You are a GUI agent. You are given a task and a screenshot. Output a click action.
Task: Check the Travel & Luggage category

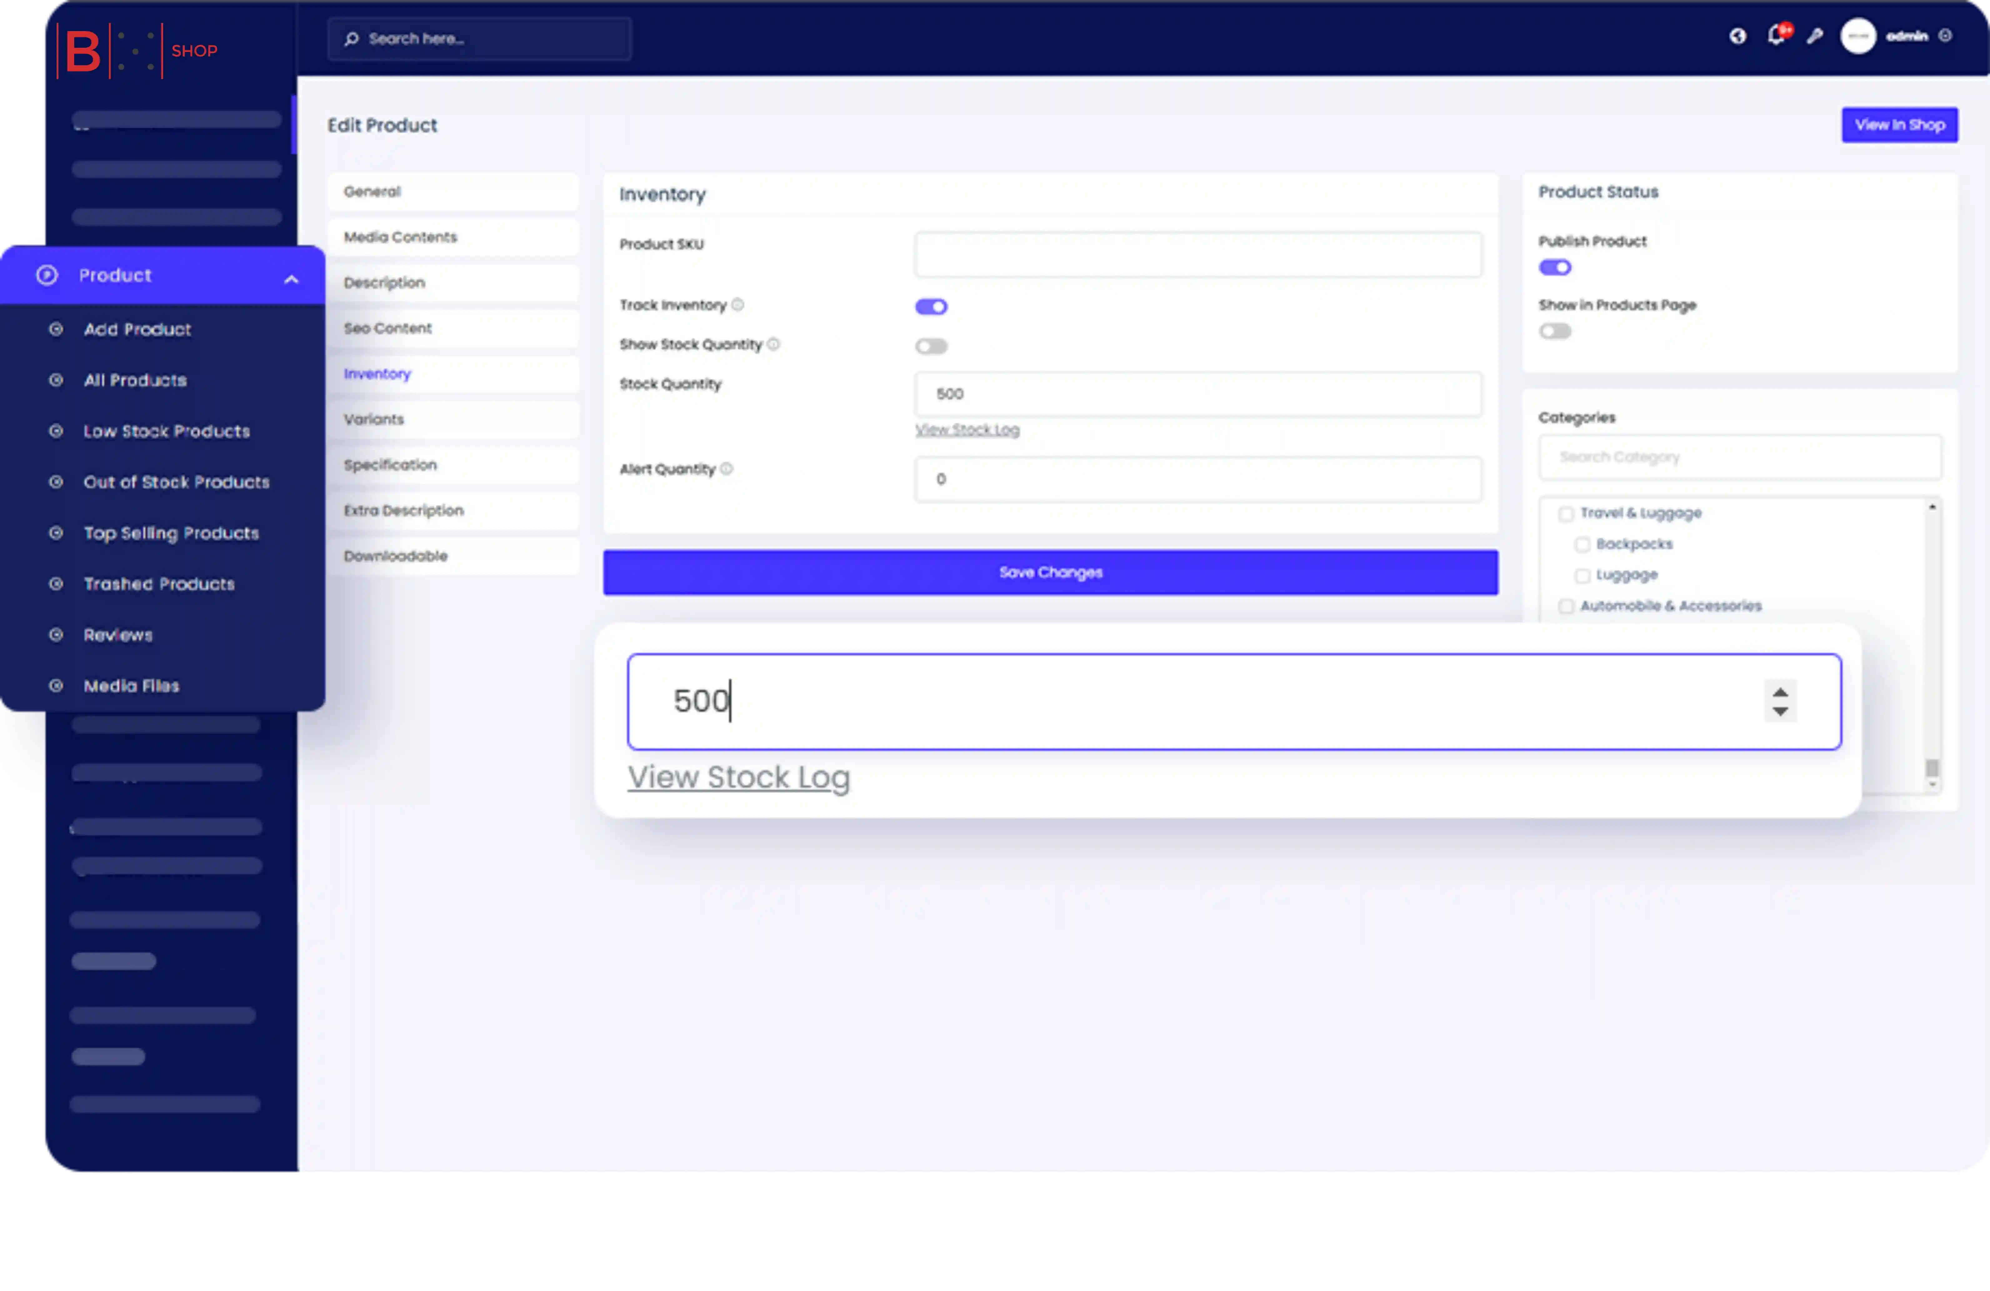[x=1566, y=514]
